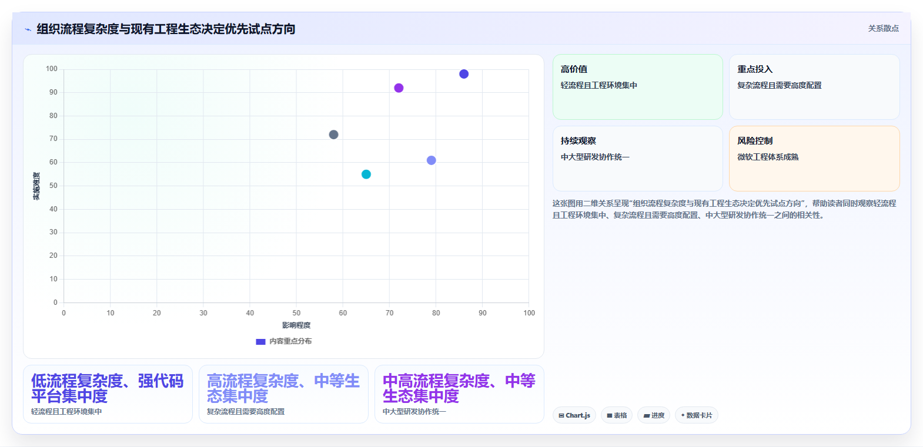Click the description paragraph starting 这张图用二维关系
Image resolution: width=923 pixels, height=447 pixels.
(x=725, y=209)
